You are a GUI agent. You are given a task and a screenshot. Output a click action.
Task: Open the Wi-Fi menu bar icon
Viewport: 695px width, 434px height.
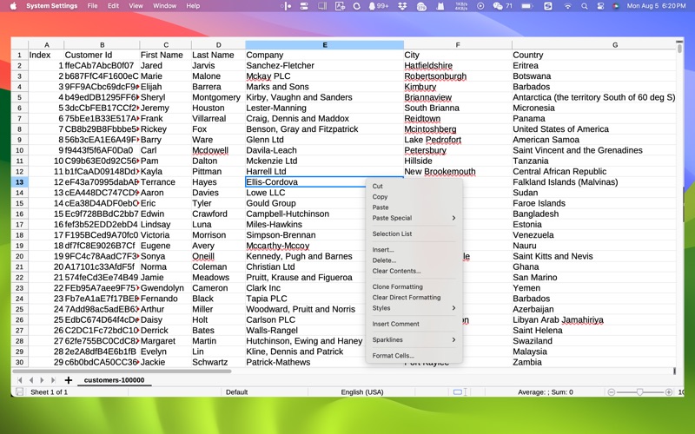(568, 6)
